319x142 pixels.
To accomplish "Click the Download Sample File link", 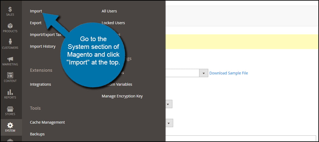I will click(x=228, y=73).
